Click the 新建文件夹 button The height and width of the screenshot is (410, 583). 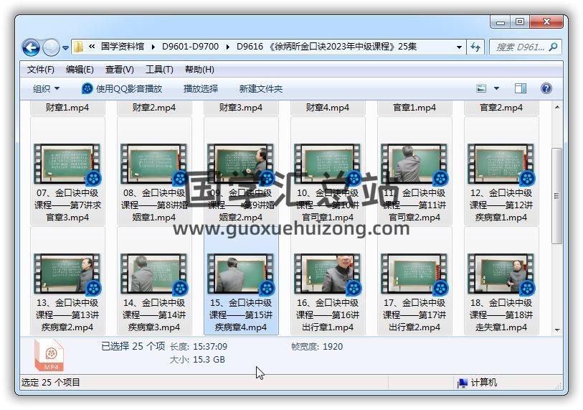point(261,88)
